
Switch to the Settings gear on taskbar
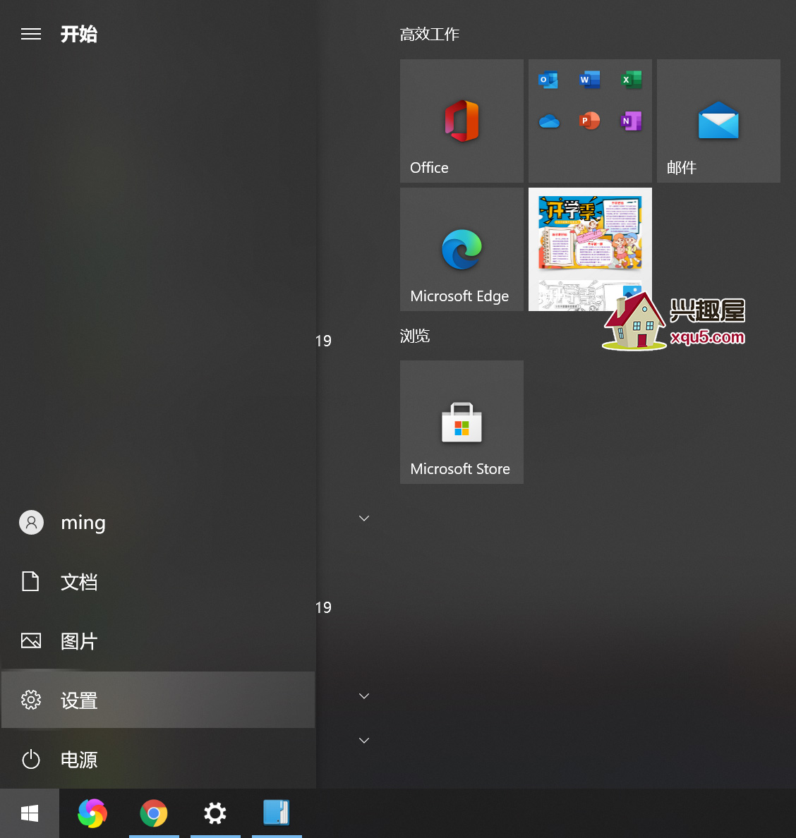click(215, 813)
